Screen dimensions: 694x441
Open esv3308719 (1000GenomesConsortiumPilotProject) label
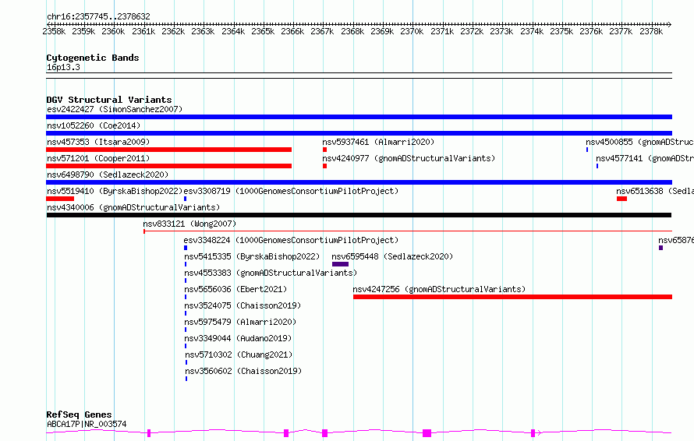[291, 191]
